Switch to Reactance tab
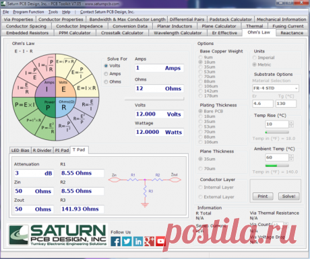The width and height of the screenshot is (310, 259). pyautogui.click(x=292, y=33)
